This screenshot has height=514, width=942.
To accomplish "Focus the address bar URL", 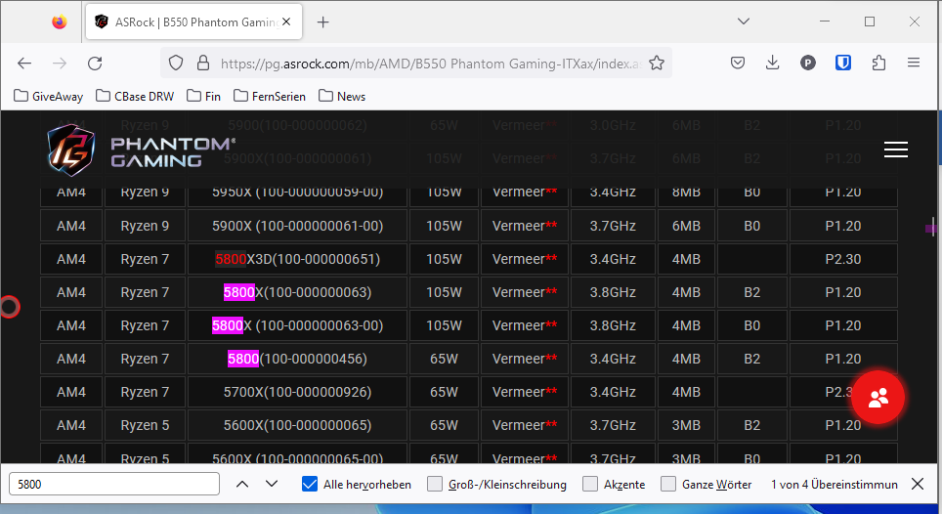I will coord(431,64).
